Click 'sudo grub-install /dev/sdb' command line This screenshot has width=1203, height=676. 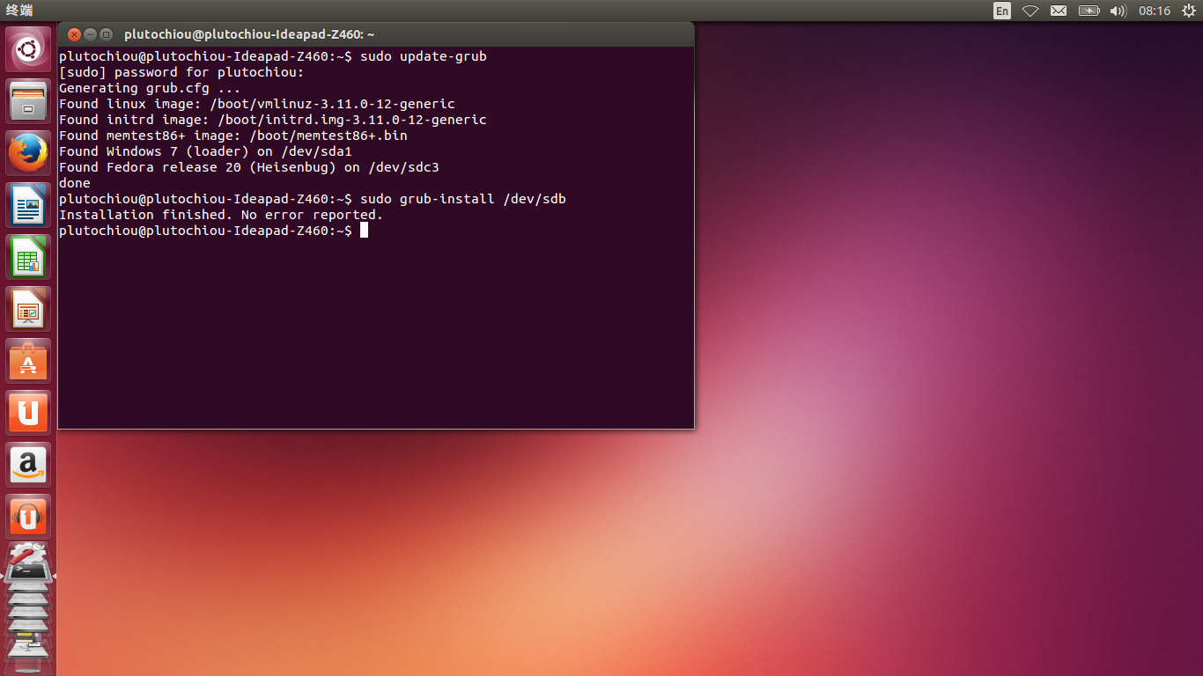(313, 199)
